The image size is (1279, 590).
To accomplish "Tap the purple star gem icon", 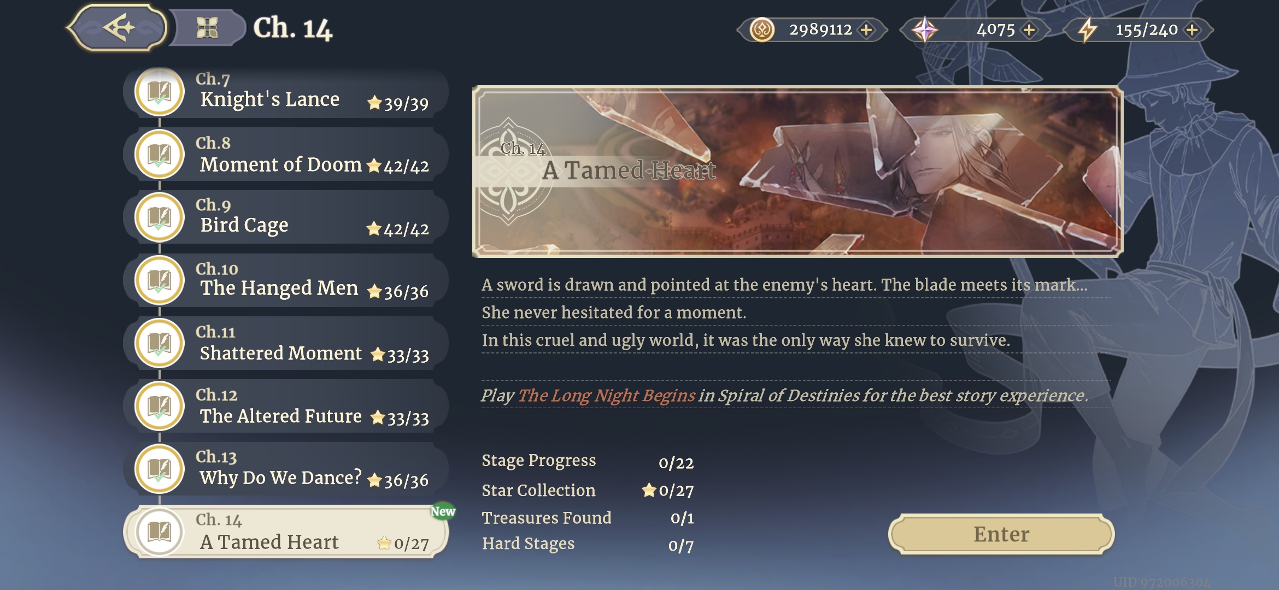I will (924, 29).
